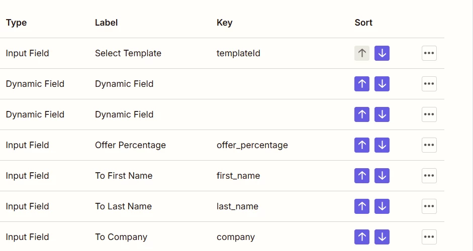Move first Dynamic Field row up
The width and height of the screenshot is (473, 251).
[362, 84]
